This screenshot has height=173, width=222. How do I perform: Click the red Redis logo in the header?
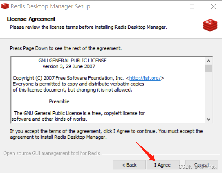pos(210,25)
